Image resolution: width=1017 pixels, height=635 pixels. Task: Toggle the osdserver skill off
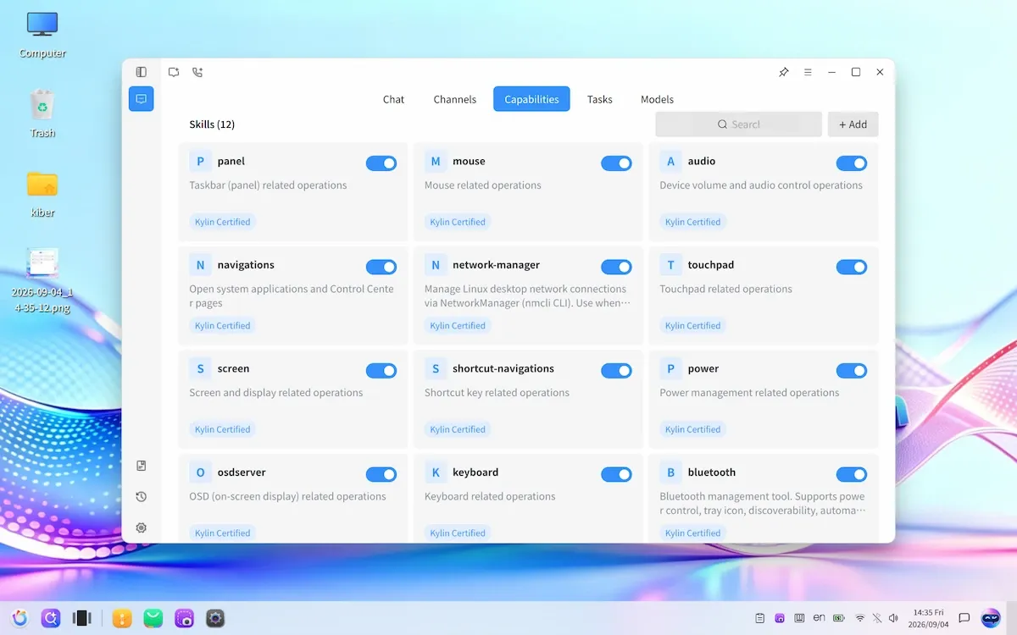tap(381, 474)
